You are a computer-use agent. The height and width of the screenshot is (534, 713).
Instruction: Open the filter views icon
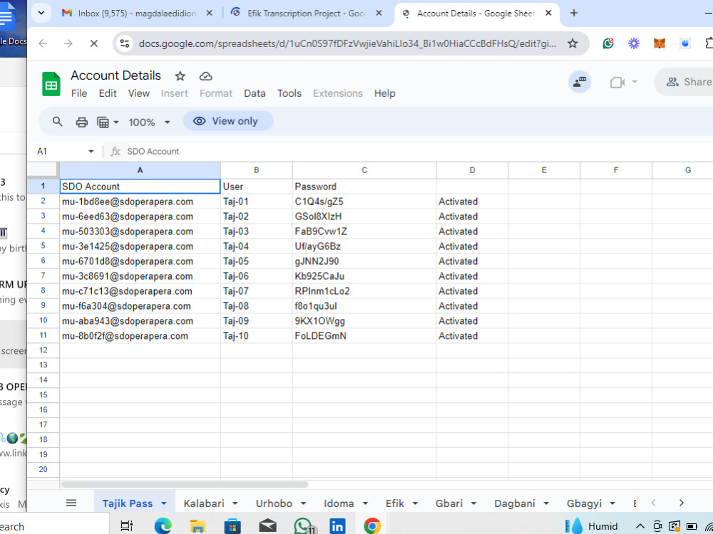(103, 122)
